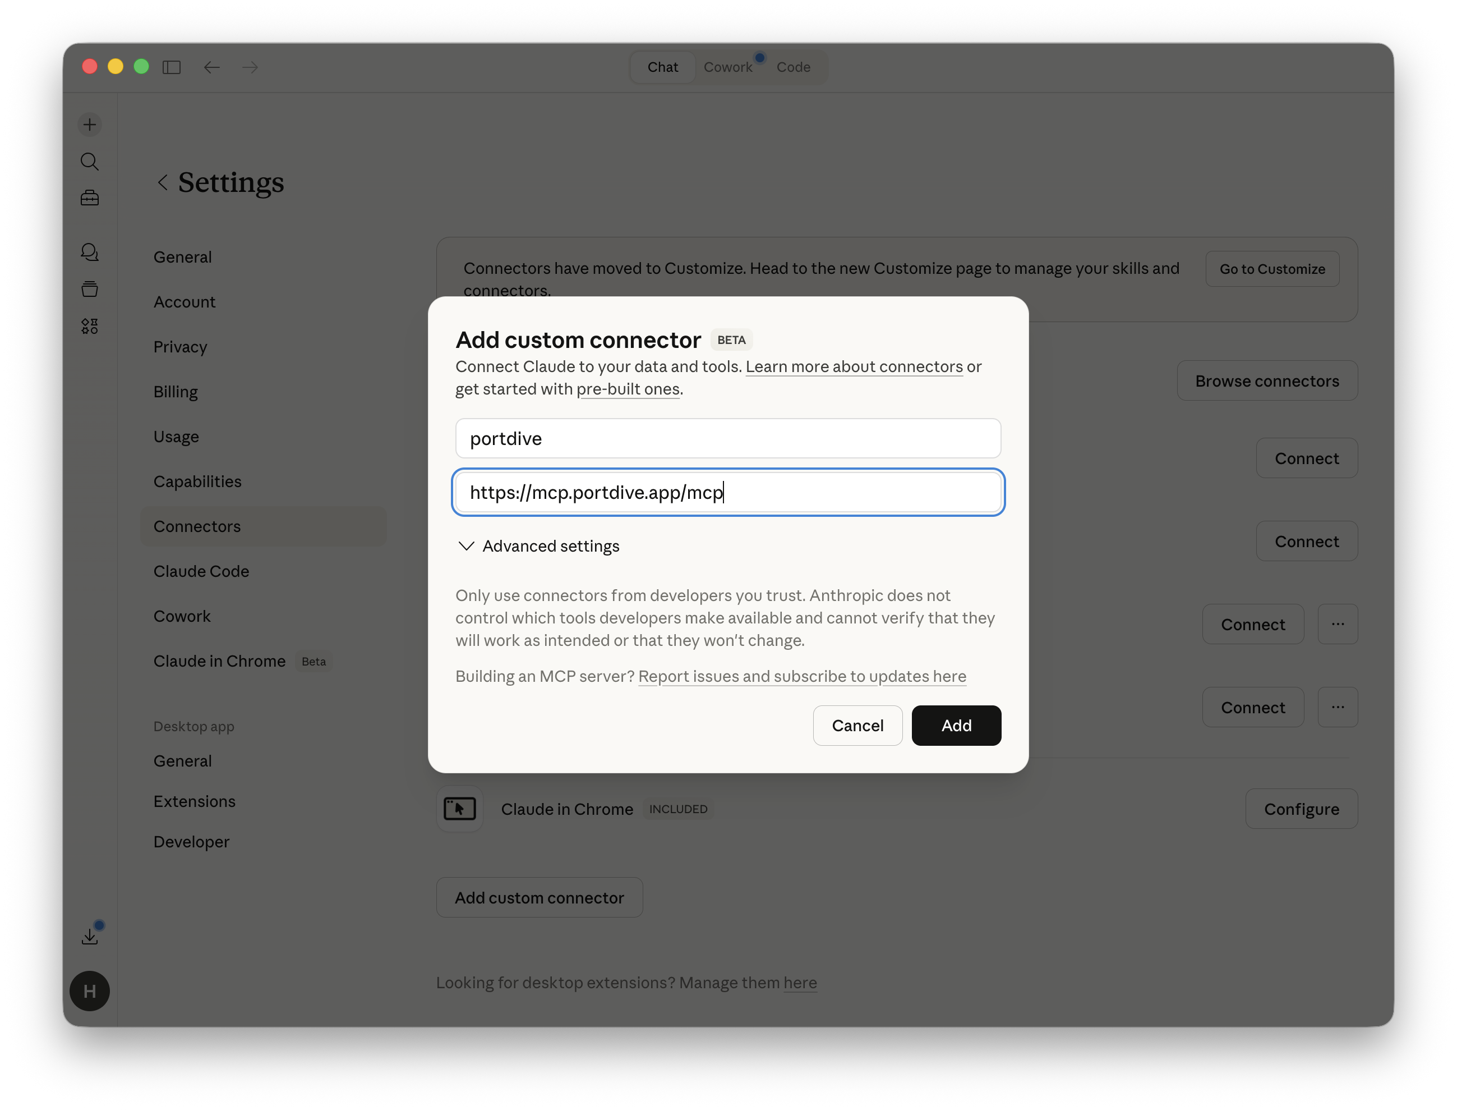1457x1110 pixels.
Task: Open projects via the stacked box icon
Action: [90, 289]
